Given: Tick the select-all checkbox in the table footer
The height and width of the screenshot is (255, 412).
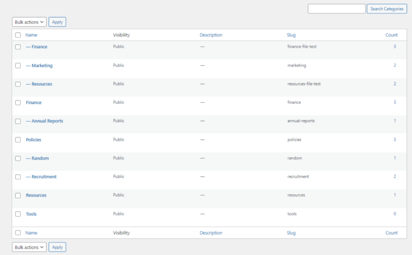Looking at the screenshot, I should coord(18,233).
